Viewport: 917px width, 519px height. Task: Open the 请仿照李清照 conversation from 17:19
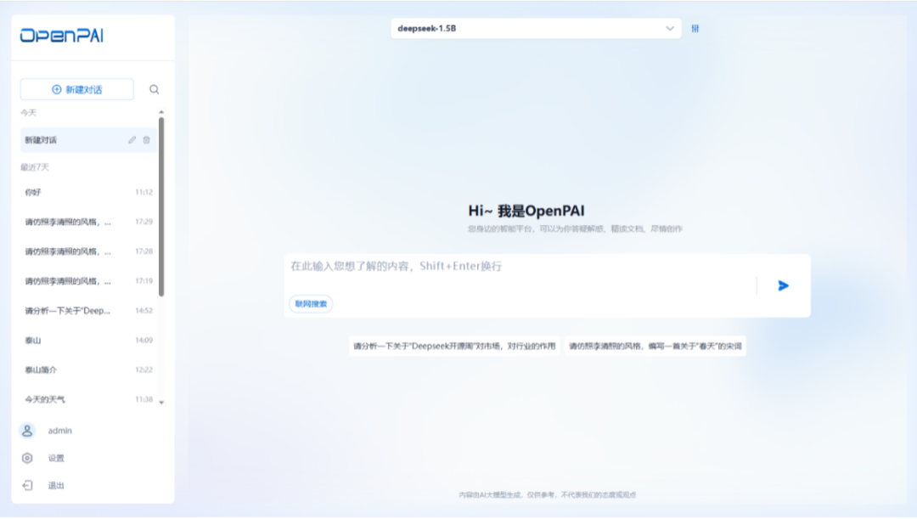(x=88, y=281)
